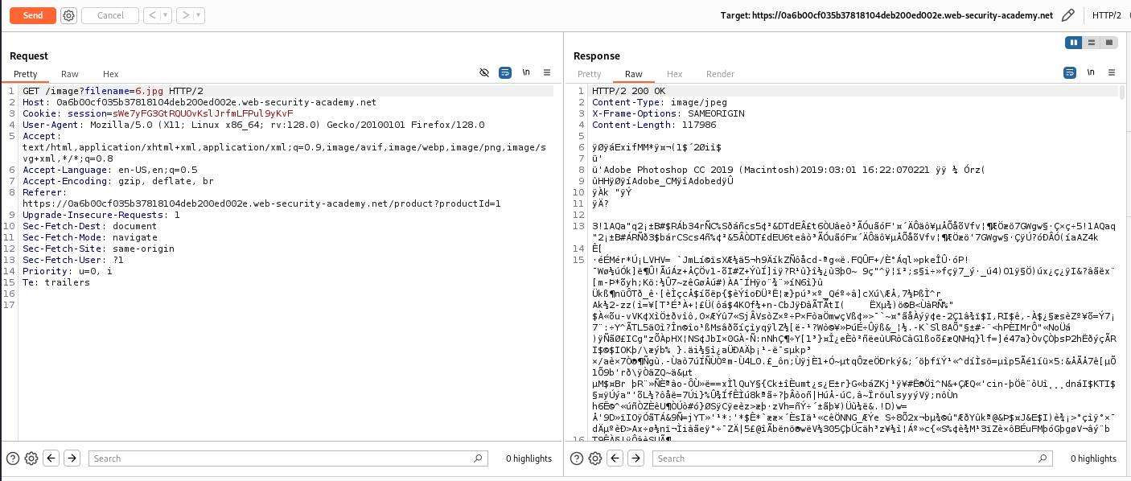The width and height of the screenshot is (1131, 481).
Task: Toggle line wrap in Request panel
Action: coord(505,72)
